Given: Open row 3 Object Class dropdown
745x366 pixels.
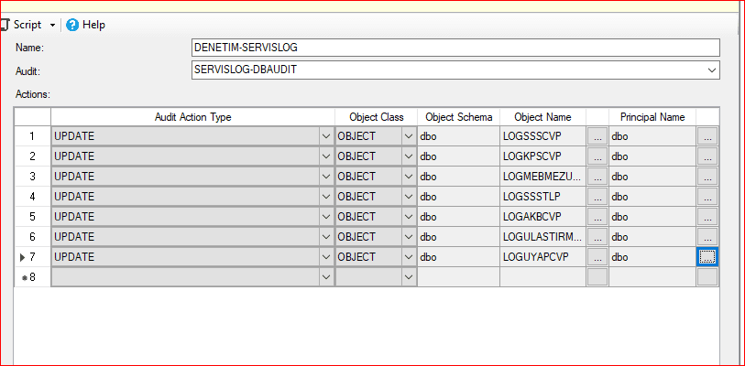Looking at the screenshot, I should [x=409, y=177].
